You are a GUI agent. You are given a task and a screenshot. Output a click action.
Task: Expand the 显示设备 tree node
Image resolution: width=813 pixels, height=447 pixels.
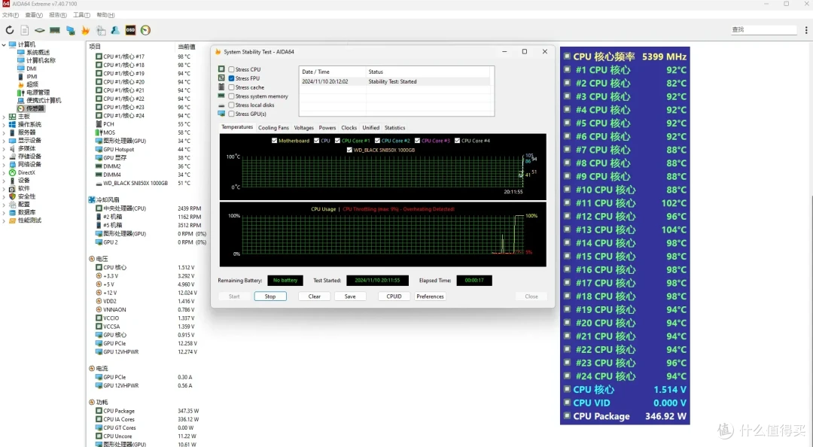click(x=5, y=141)
